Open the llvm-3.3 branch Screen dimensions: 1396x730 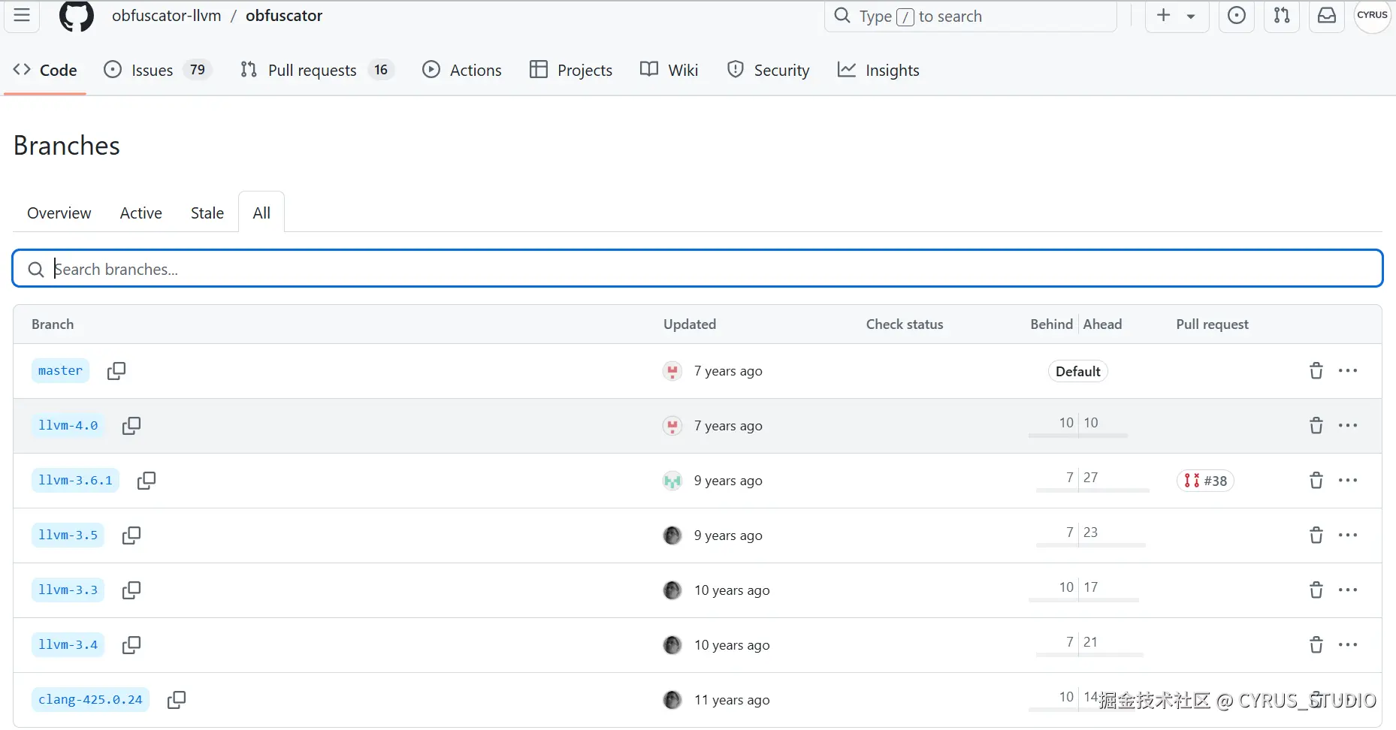click(x=68, y=590)
